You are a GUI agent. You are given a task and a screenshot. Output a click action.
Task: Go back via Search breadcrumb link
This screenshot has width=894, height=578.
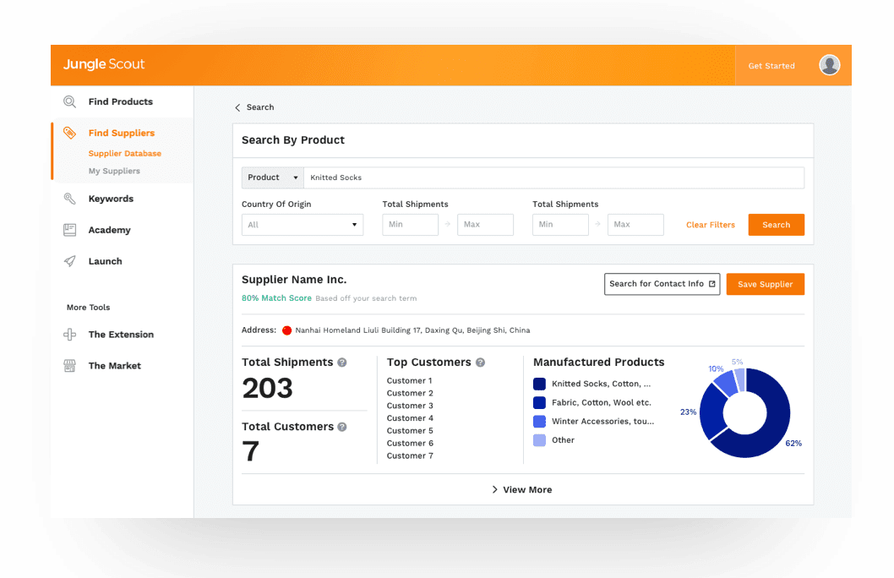[260, 107]
